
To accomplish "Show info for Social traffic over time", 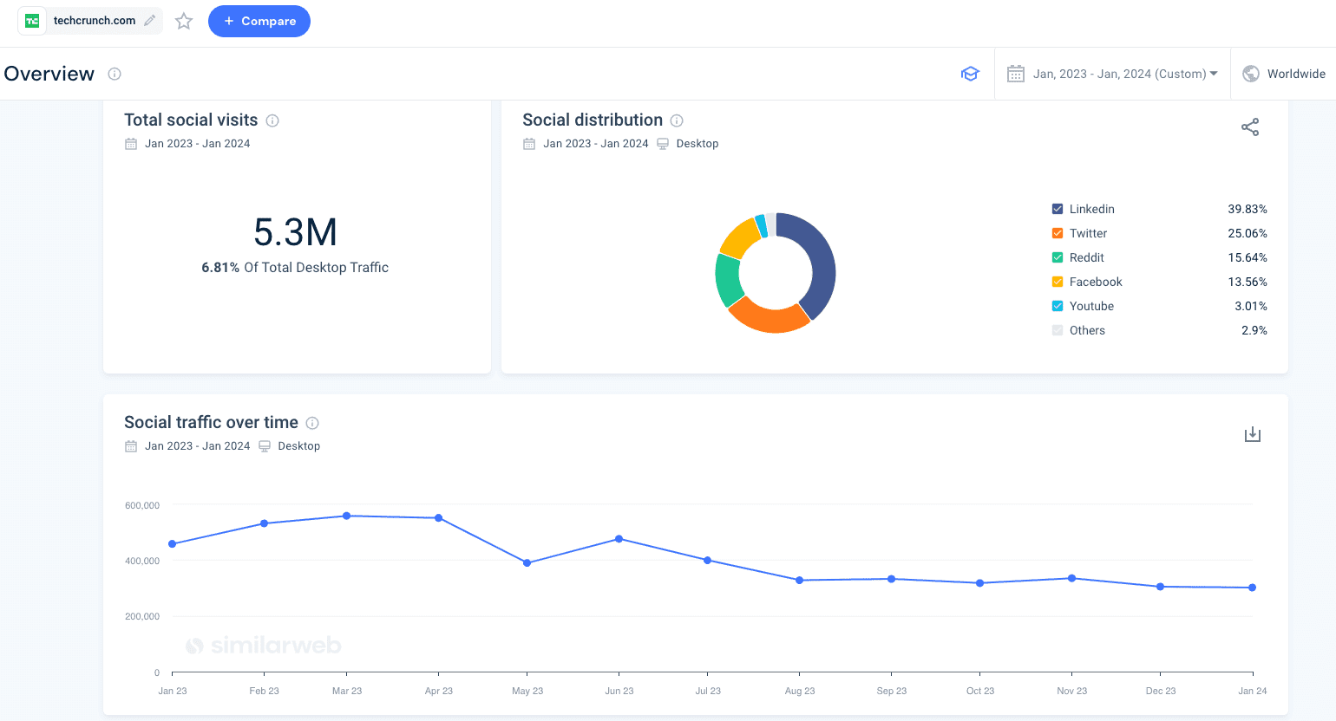I will tap(312, 423).
